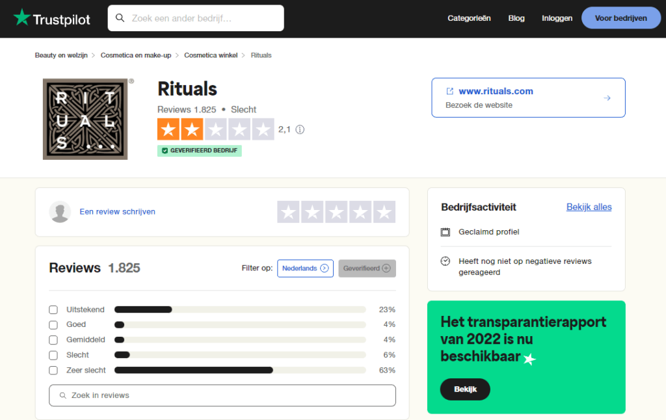
Task: Click the Slecht 6% rating bar
Action: pos(240,355)
